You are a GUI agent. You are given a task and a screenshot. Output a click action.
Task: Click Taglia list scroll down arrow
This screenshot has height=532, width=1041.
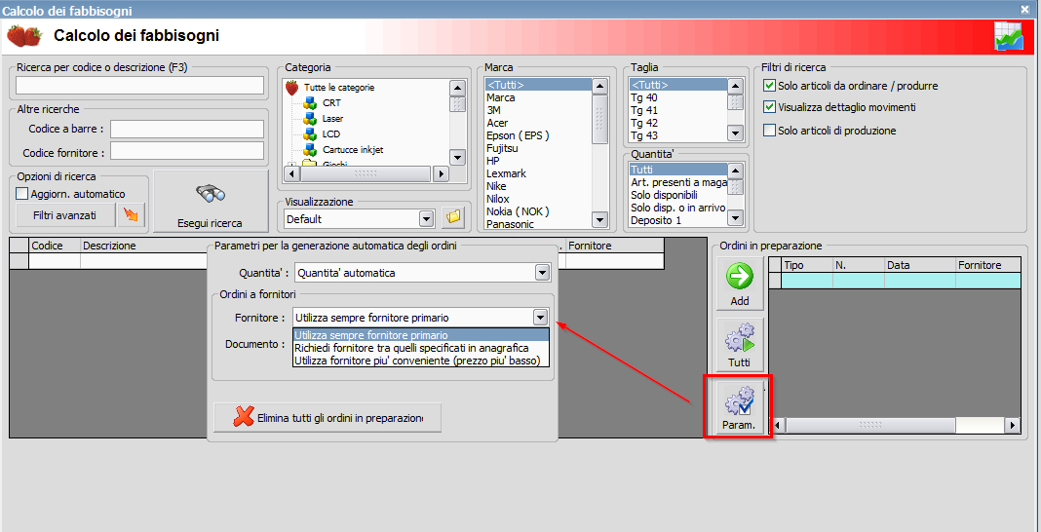[736, 133]
